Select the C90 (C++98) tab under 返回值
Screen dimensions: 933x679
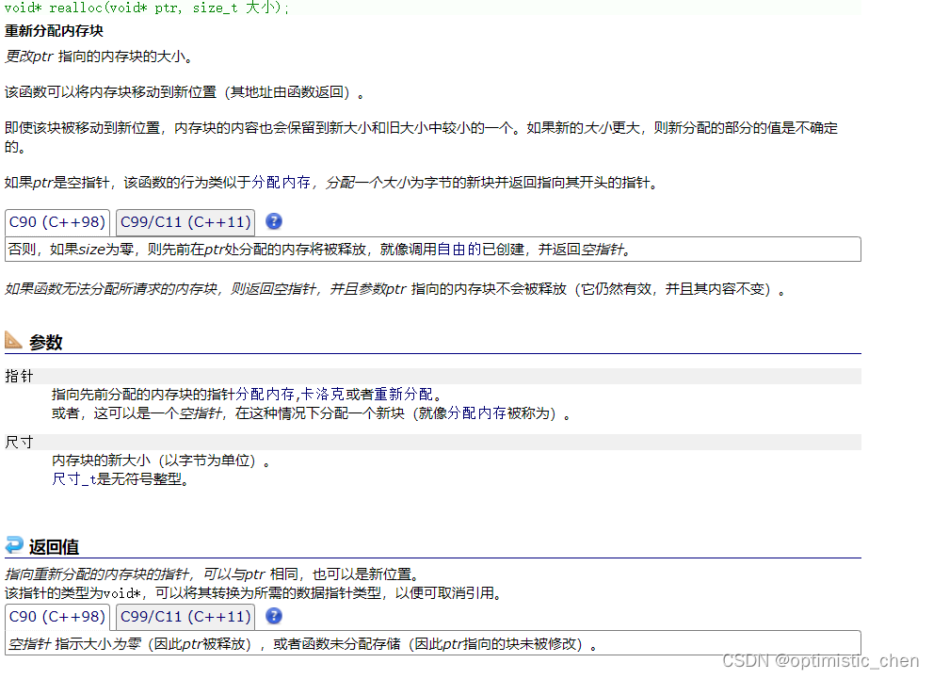pyautogui.click(x=57, y=617)
